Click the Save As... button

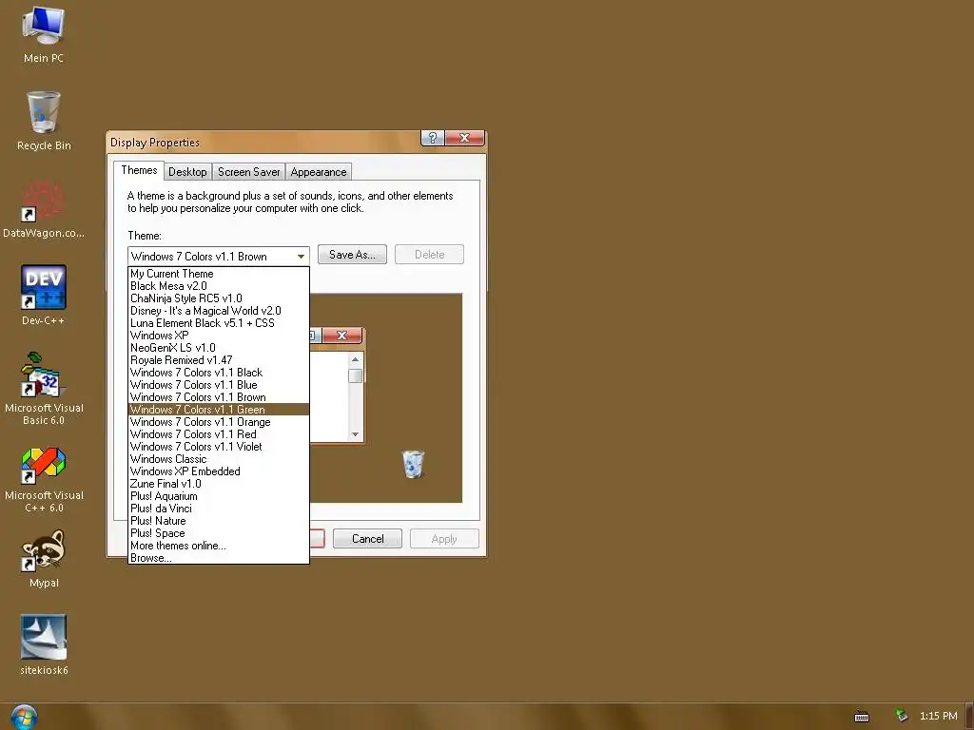pyautogui.click(x=352, y=255)
